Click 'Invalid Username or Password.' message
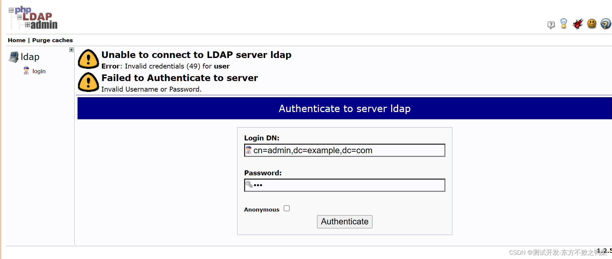 tap(151, 89)
